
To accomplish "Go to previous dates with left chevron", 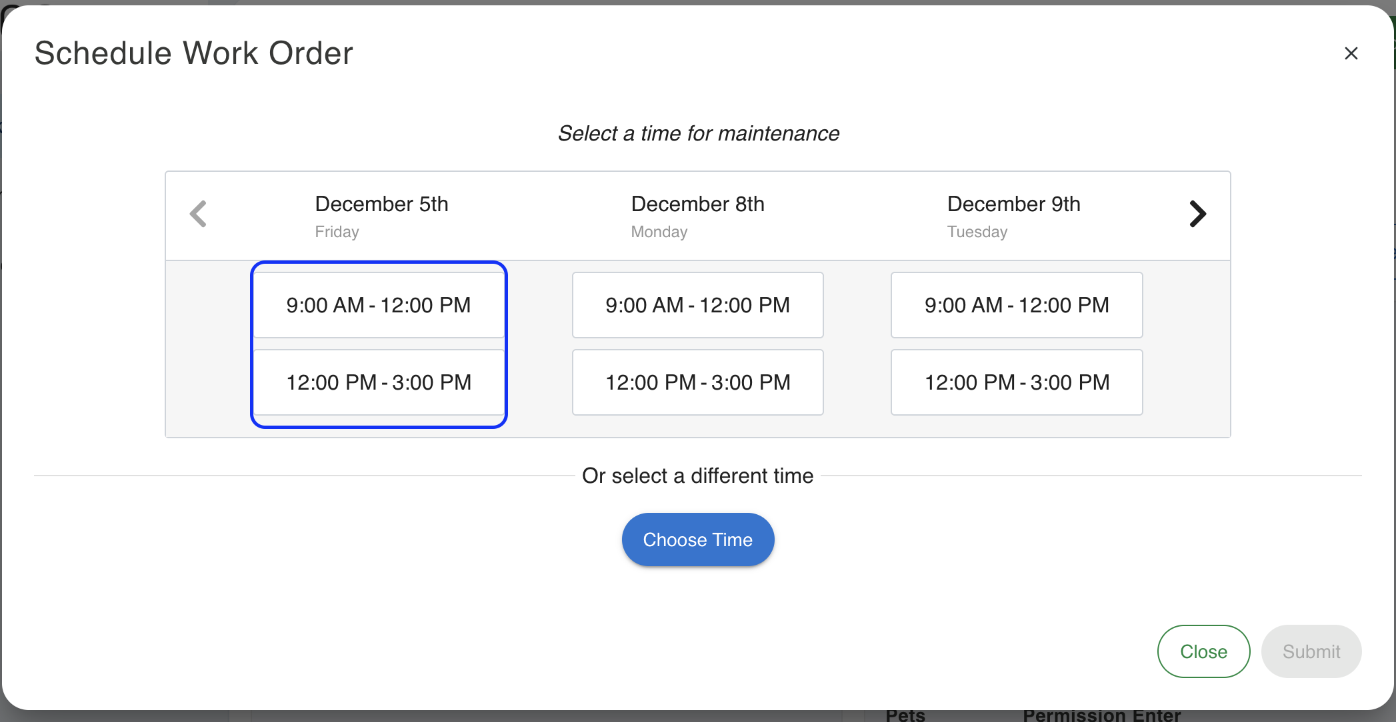I will tap(199, 214).
